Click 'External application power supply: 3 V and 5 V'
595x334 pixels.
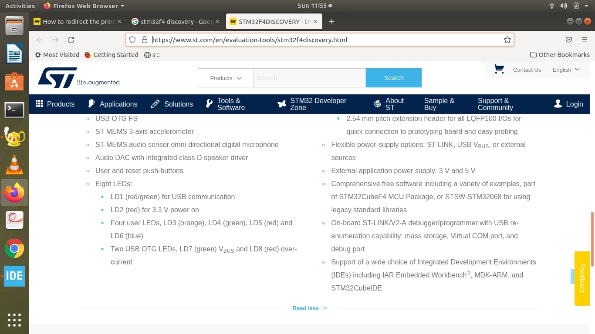click(x=403, y=170)
